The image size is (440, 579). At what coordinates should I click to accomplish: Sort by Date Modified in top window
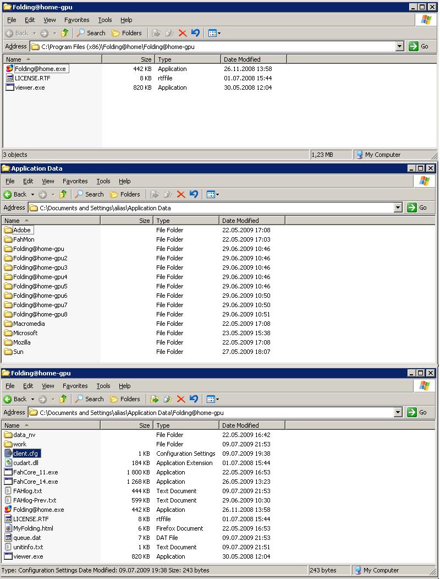click(254, 59)
